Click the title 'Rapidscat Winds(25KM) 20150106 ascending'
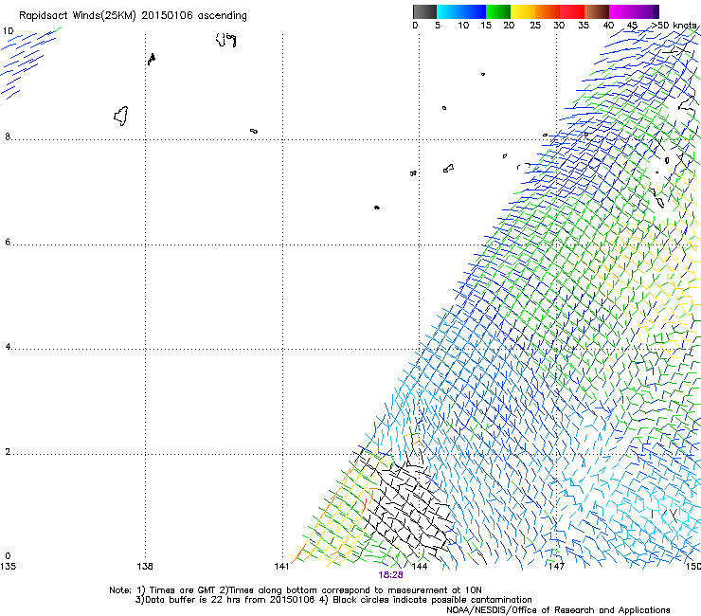 pos(133,15)
